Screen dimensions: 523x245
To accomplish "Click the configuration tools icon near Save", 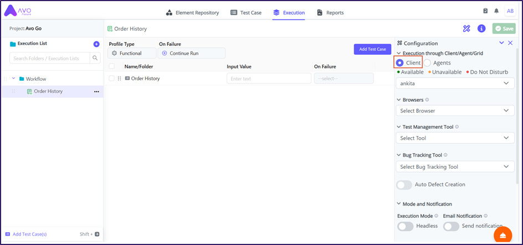I will [x=466, y=29].
